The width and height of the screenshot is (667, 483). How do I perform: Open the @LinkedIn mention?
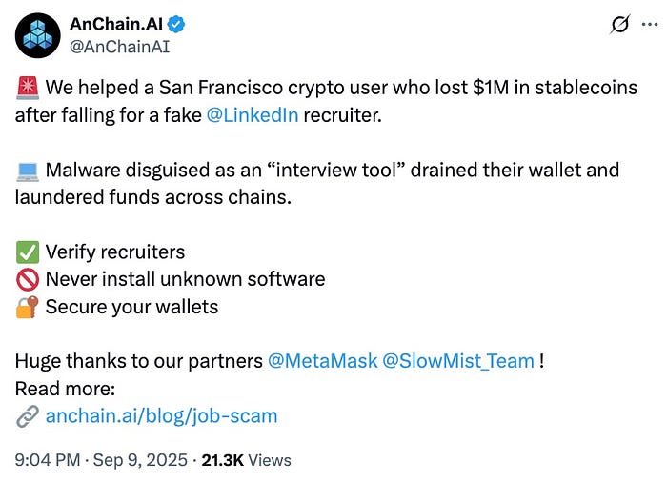point(252,116)
